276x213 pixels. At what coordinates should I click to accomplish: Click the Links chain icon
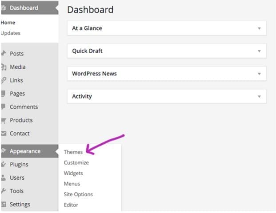click(x=4, y=80)
